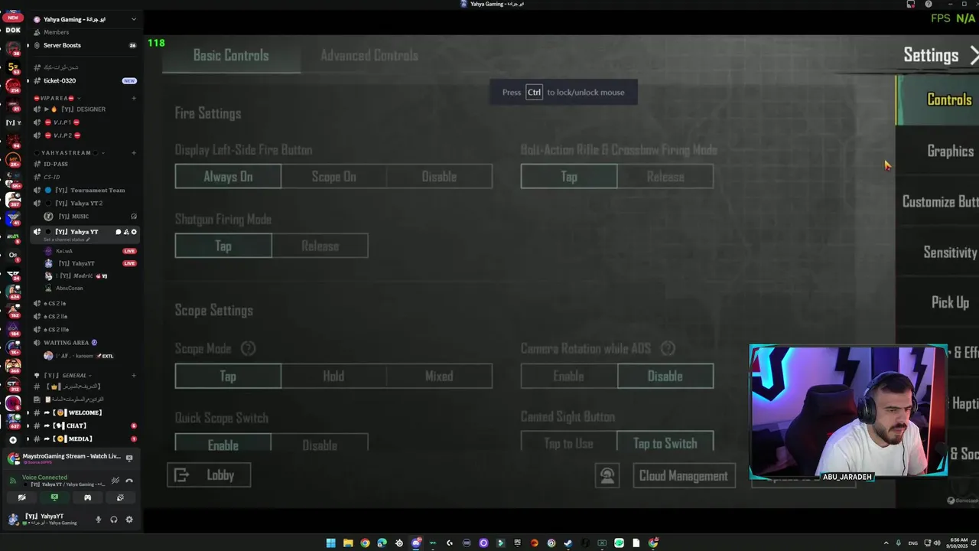Viewport: 979px width, 551px height.
Task: Mute the Discord microphone
Action: point(98,520)
